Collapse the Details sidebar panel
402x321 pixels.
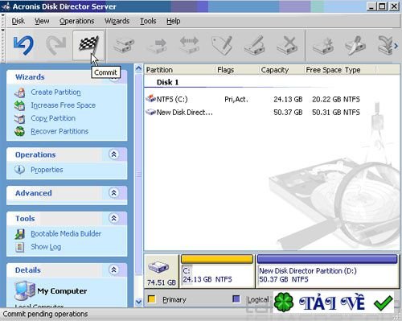pos(114,270)
